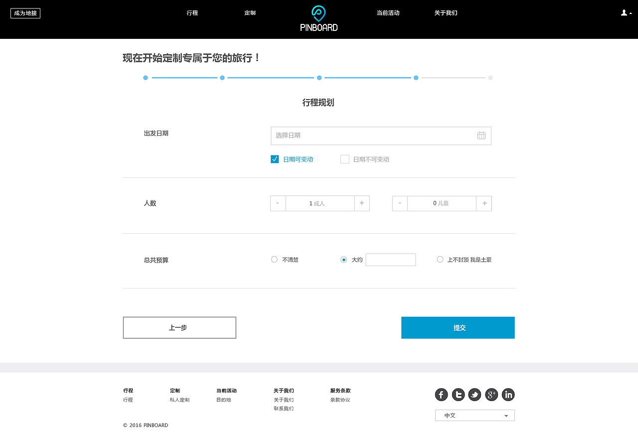Submit the form with 提交 button
Screen dimensions: 638x440
click(x=458, y=327)
